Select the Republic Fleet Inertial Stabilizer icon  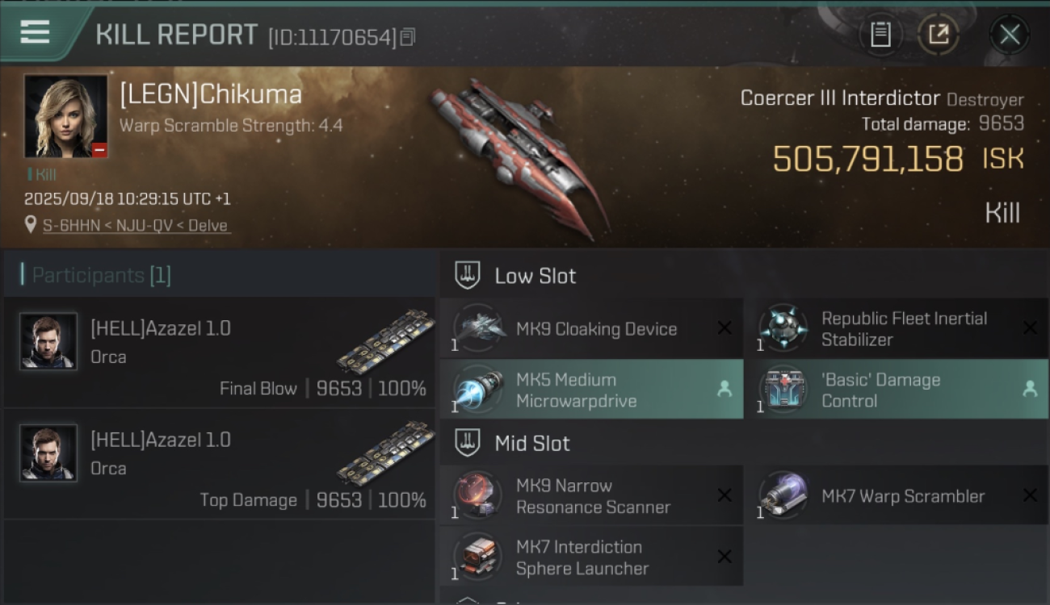[x=783, y=328]
